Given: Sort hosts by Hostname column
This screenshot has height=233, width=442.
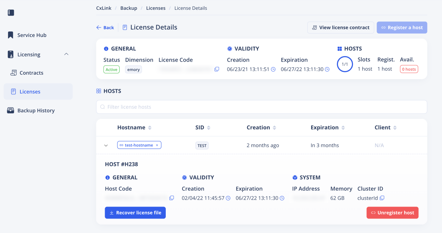Looking at the screenshot, I should coord(150,128).
